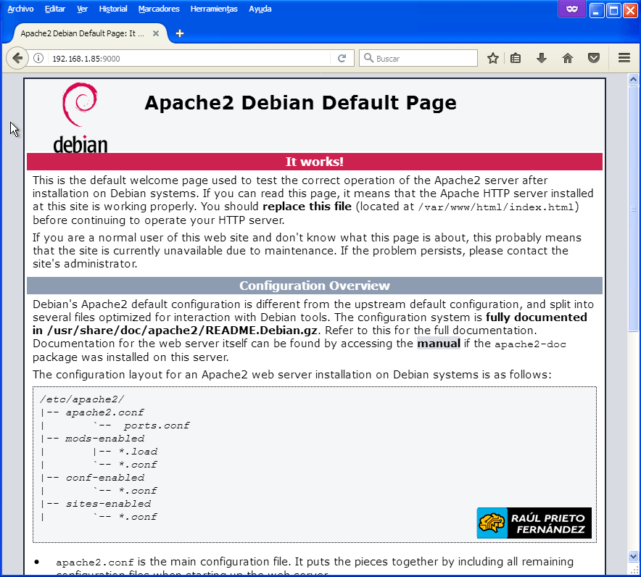The image size is (641, 577).
Task: Open the downloads arrow icon
Action: 541,59
